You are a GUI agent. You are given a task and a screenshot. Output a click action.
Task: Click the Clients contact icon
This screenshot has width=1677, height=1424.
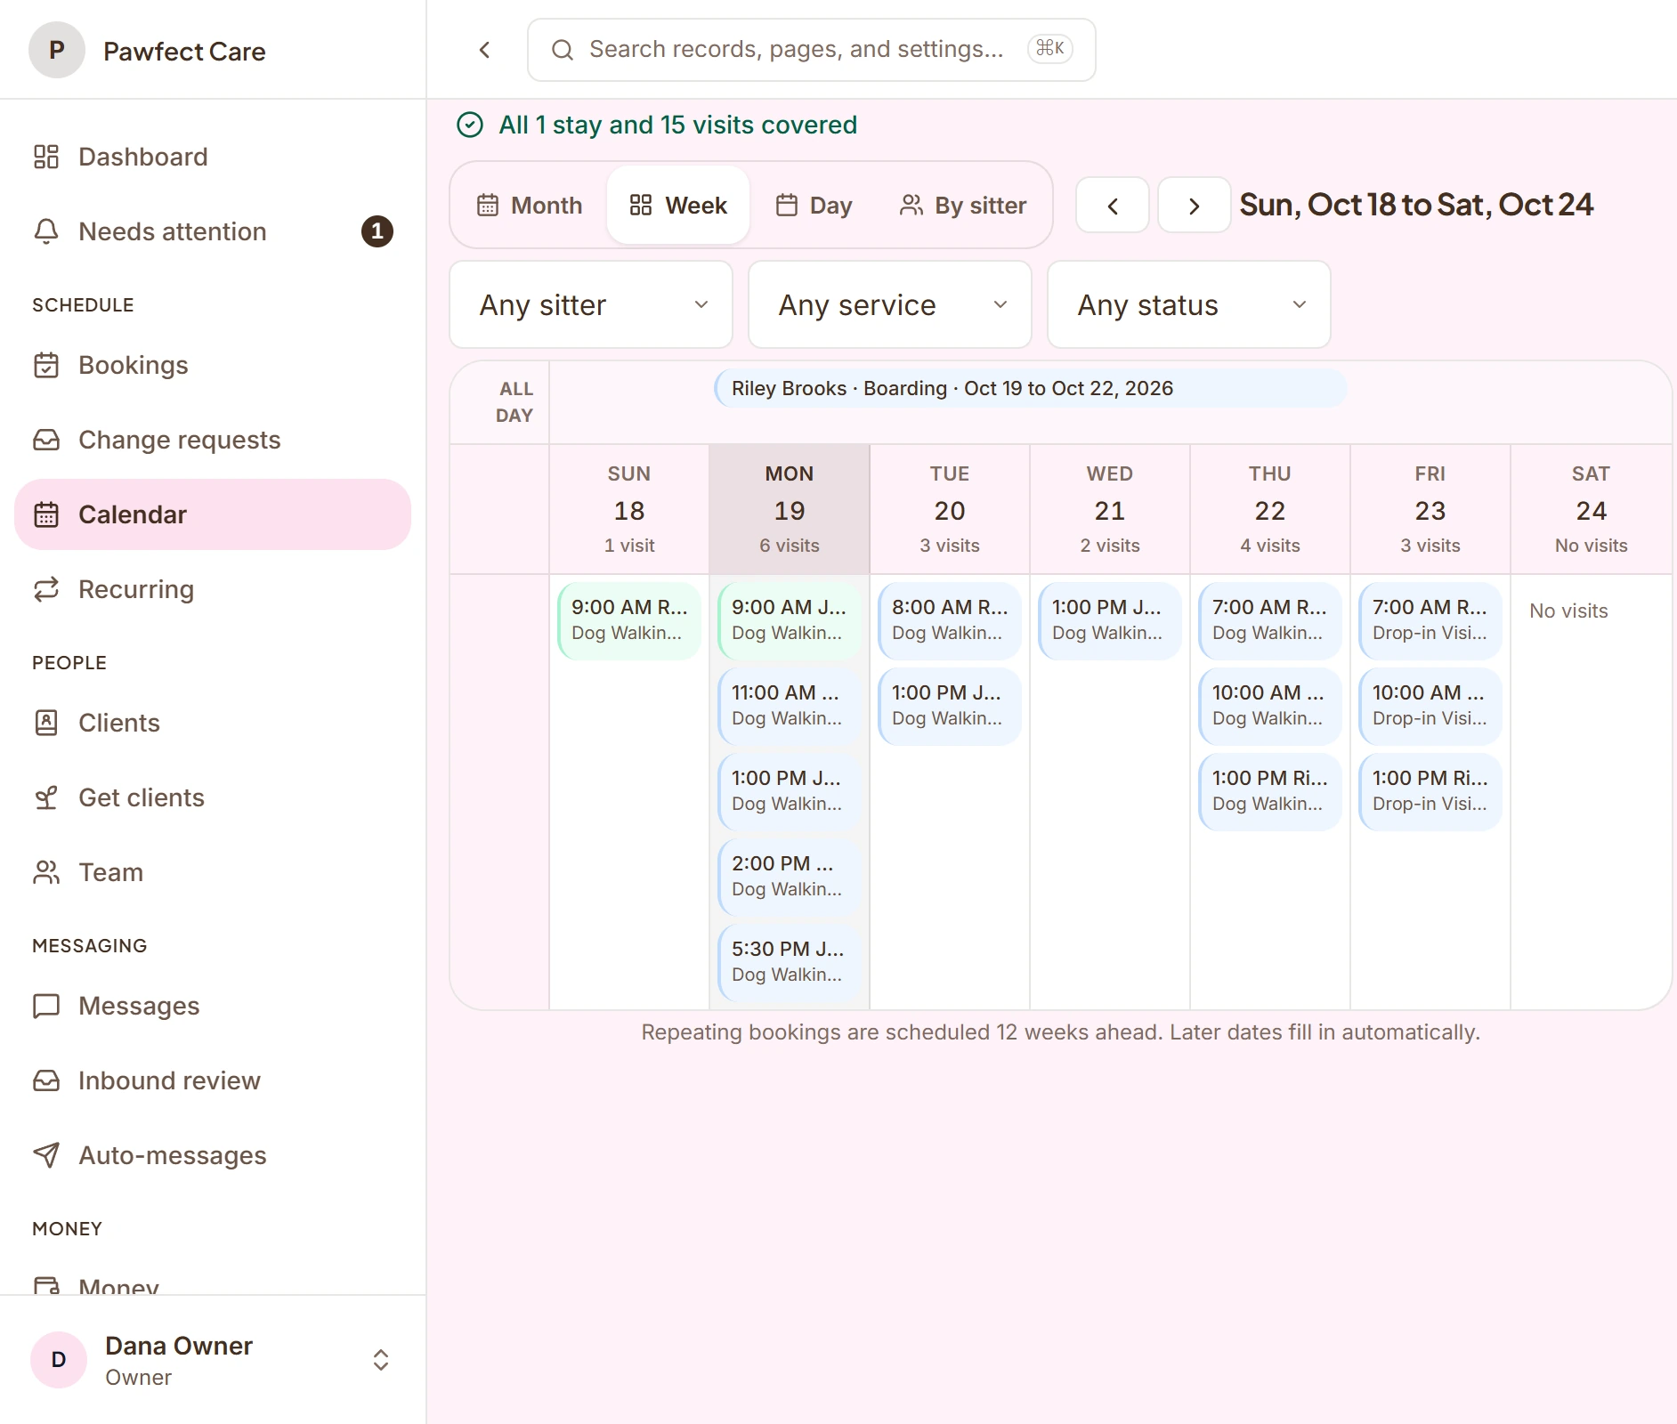[46, 723]
